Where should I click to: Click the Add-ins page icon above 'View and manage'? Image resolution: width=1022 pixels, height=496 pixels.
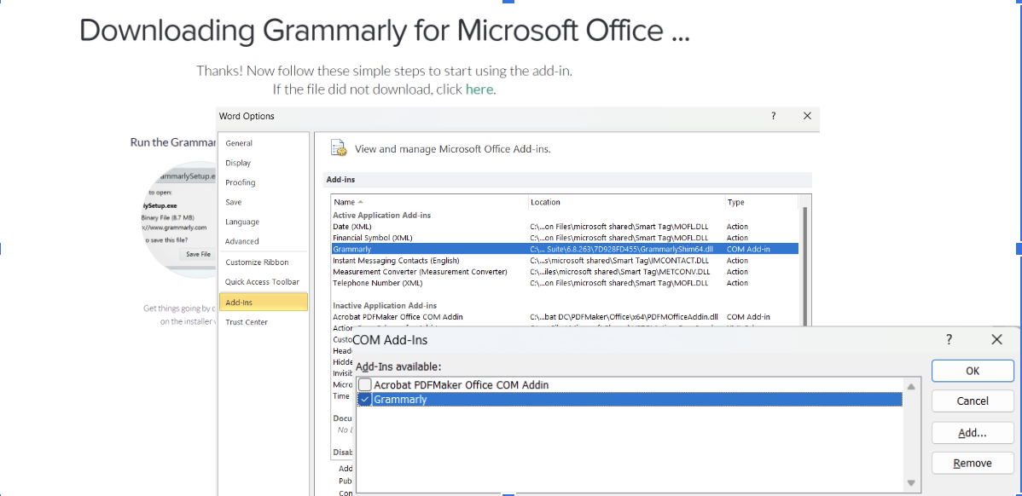pos(338,148)
